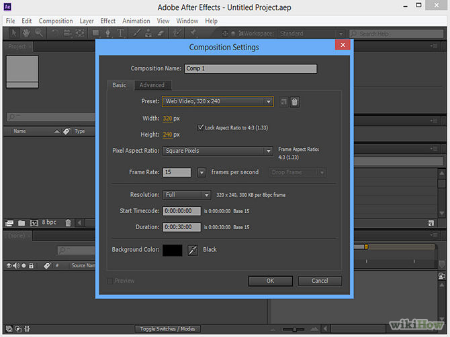The width and height of the screenshot is (450, 337).
Task: Switch to the Advanced tab
Action: coord(152,85)
